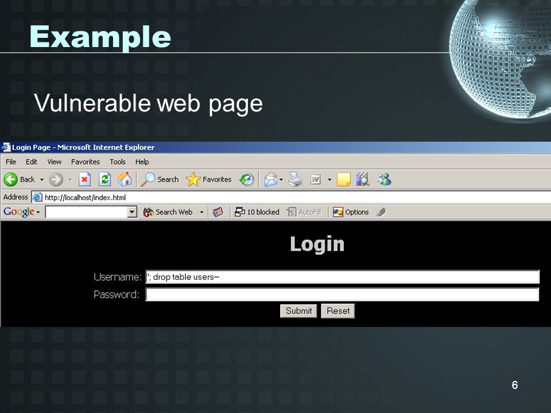This screenshot has width=551, height=413.
Task: Click the AutoFill button
Action: (304, 212)
